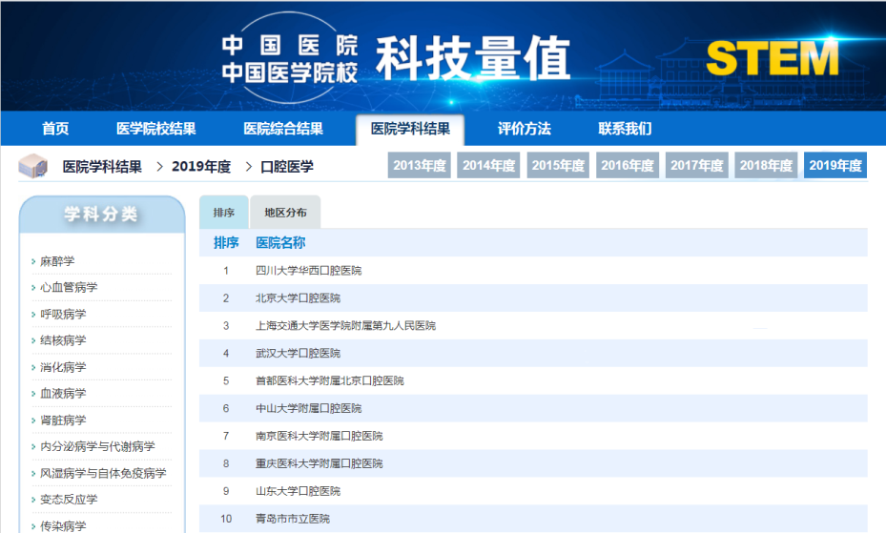886x533 pixels.
Task: Switch to the 2013年度 year button
Action: (x=420, y=165)
